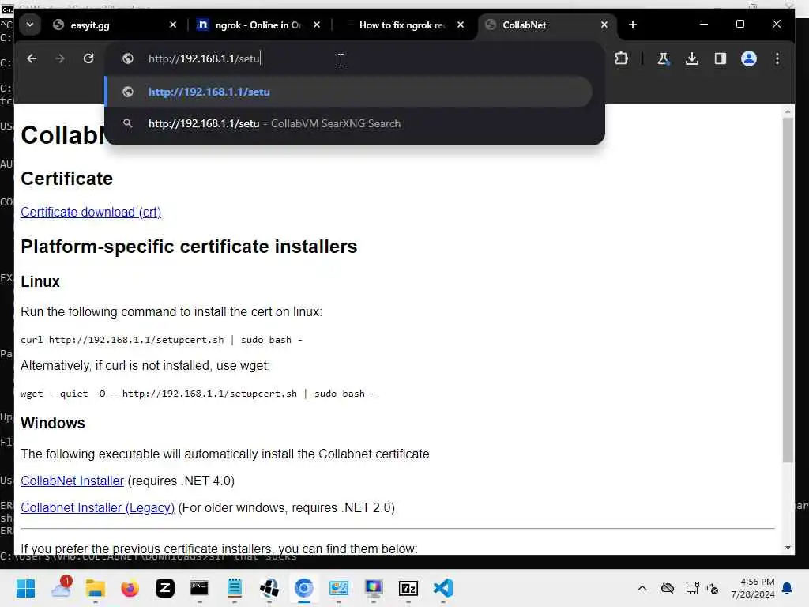
Task: Open the Chrome Labs flask icon
Action: (x=664, y=58)
